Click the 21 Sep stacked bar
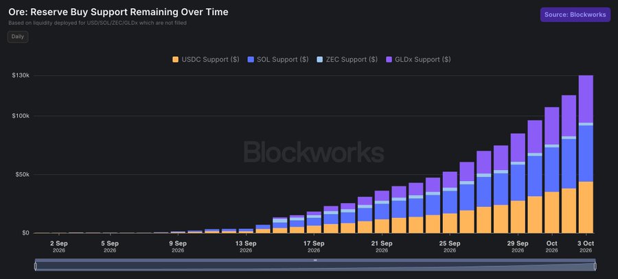Image resolution: width=618 pixels, height=279 pixels. click(x=382, y=212)
